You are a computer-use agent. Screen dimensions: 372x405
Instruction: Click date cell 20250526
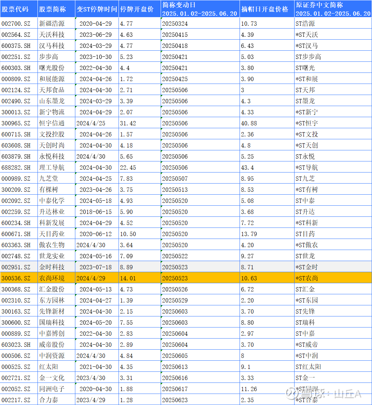pos(200,289)
